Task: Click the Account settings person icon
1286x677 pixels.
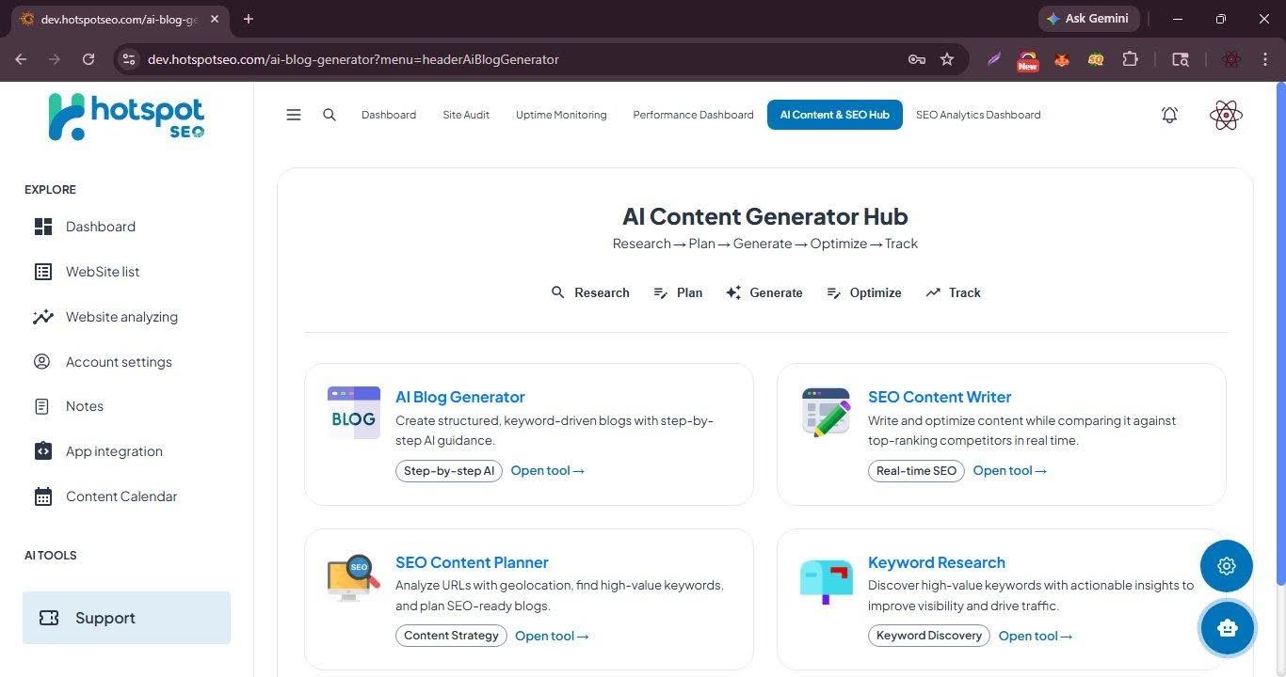Action: 42,361
